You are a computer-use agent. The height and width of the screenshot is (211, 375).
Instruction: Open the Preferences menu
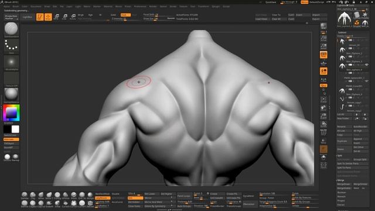click(140, 6)
